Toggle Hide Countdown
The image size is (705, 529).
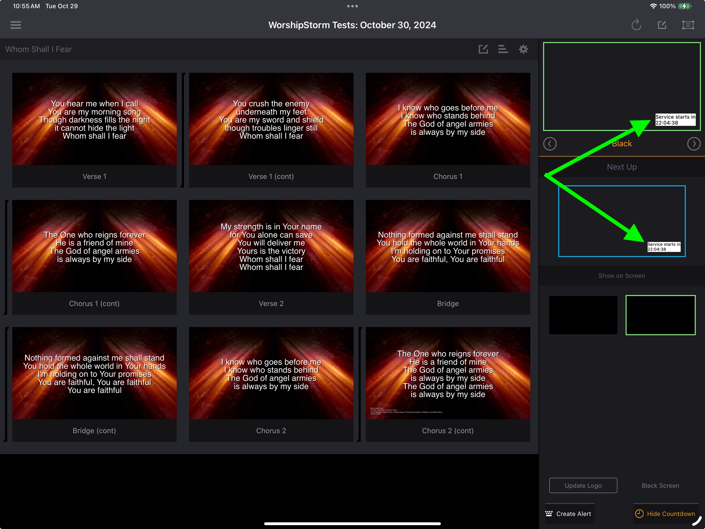point(665,514)
